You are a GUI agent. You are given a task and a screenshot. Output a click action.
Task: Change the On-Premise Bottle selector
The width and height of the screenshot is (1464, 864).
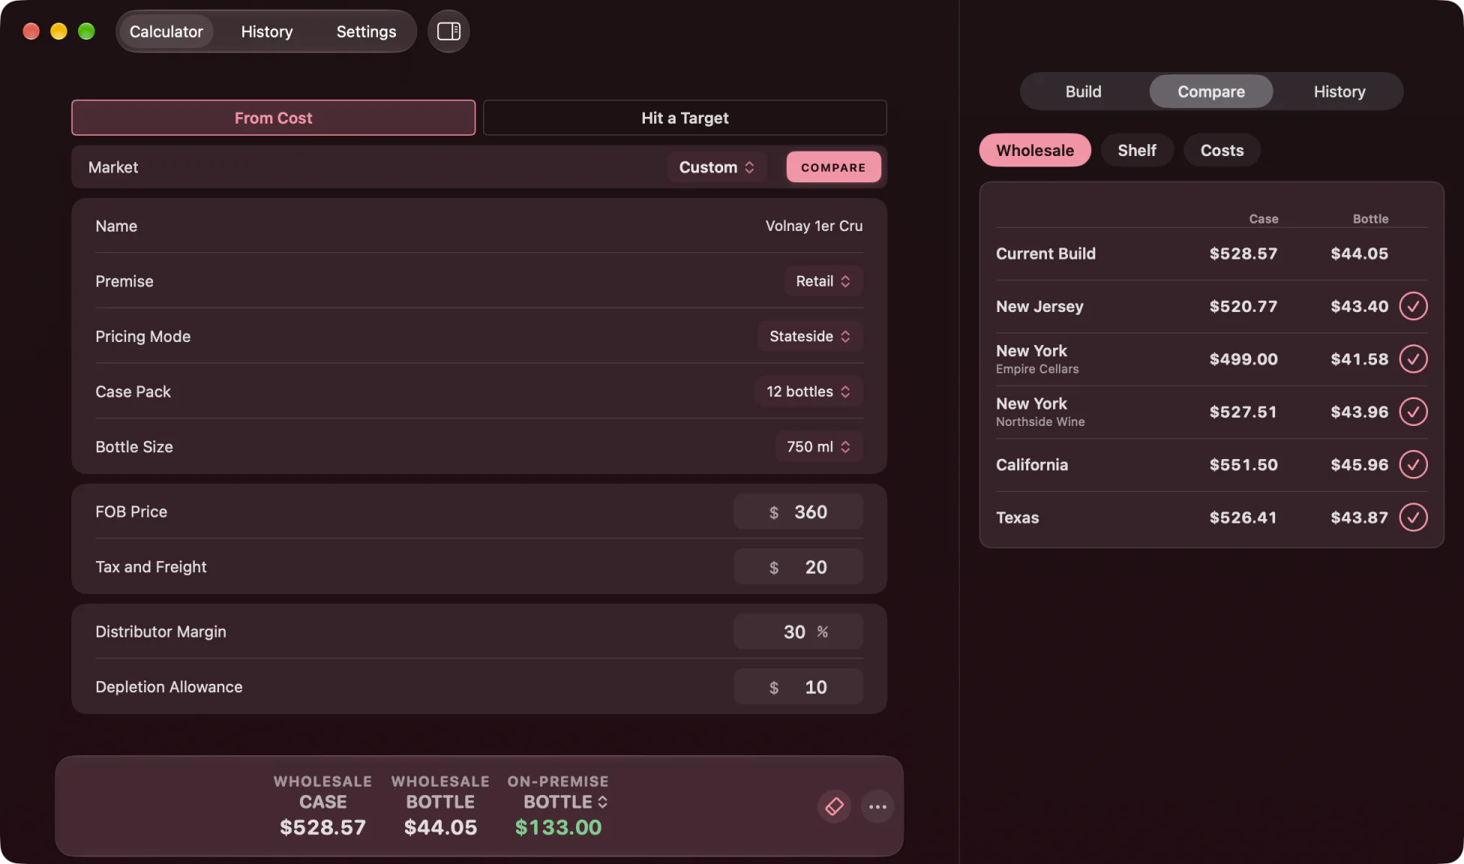pos(565,802)
